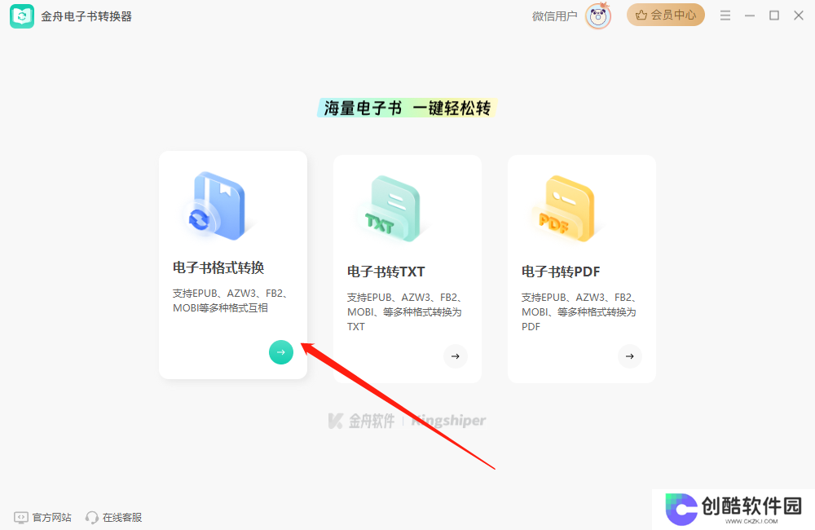Open the user avatar profile picture
Viewport: 815px width, 530px height.
click(x=597, y=16)
